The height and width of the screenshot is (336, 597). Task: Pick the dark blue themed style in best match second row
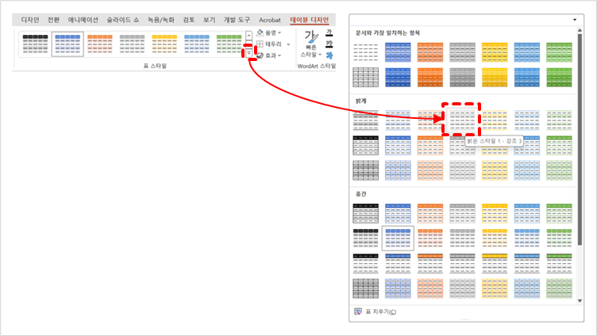398,77
